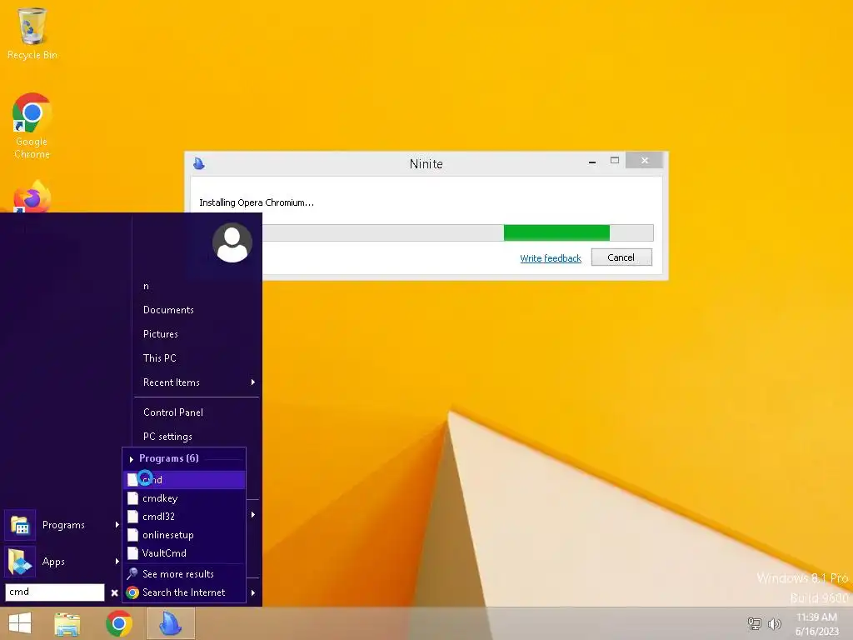Click the Write feedback link in Ninite
This screenshot has width=853, height=640.
coord(551,258)
